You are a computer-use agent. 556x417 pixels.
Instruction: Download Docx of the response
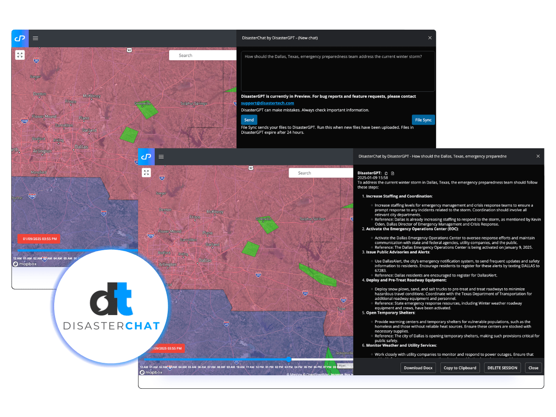pos(418,368)
